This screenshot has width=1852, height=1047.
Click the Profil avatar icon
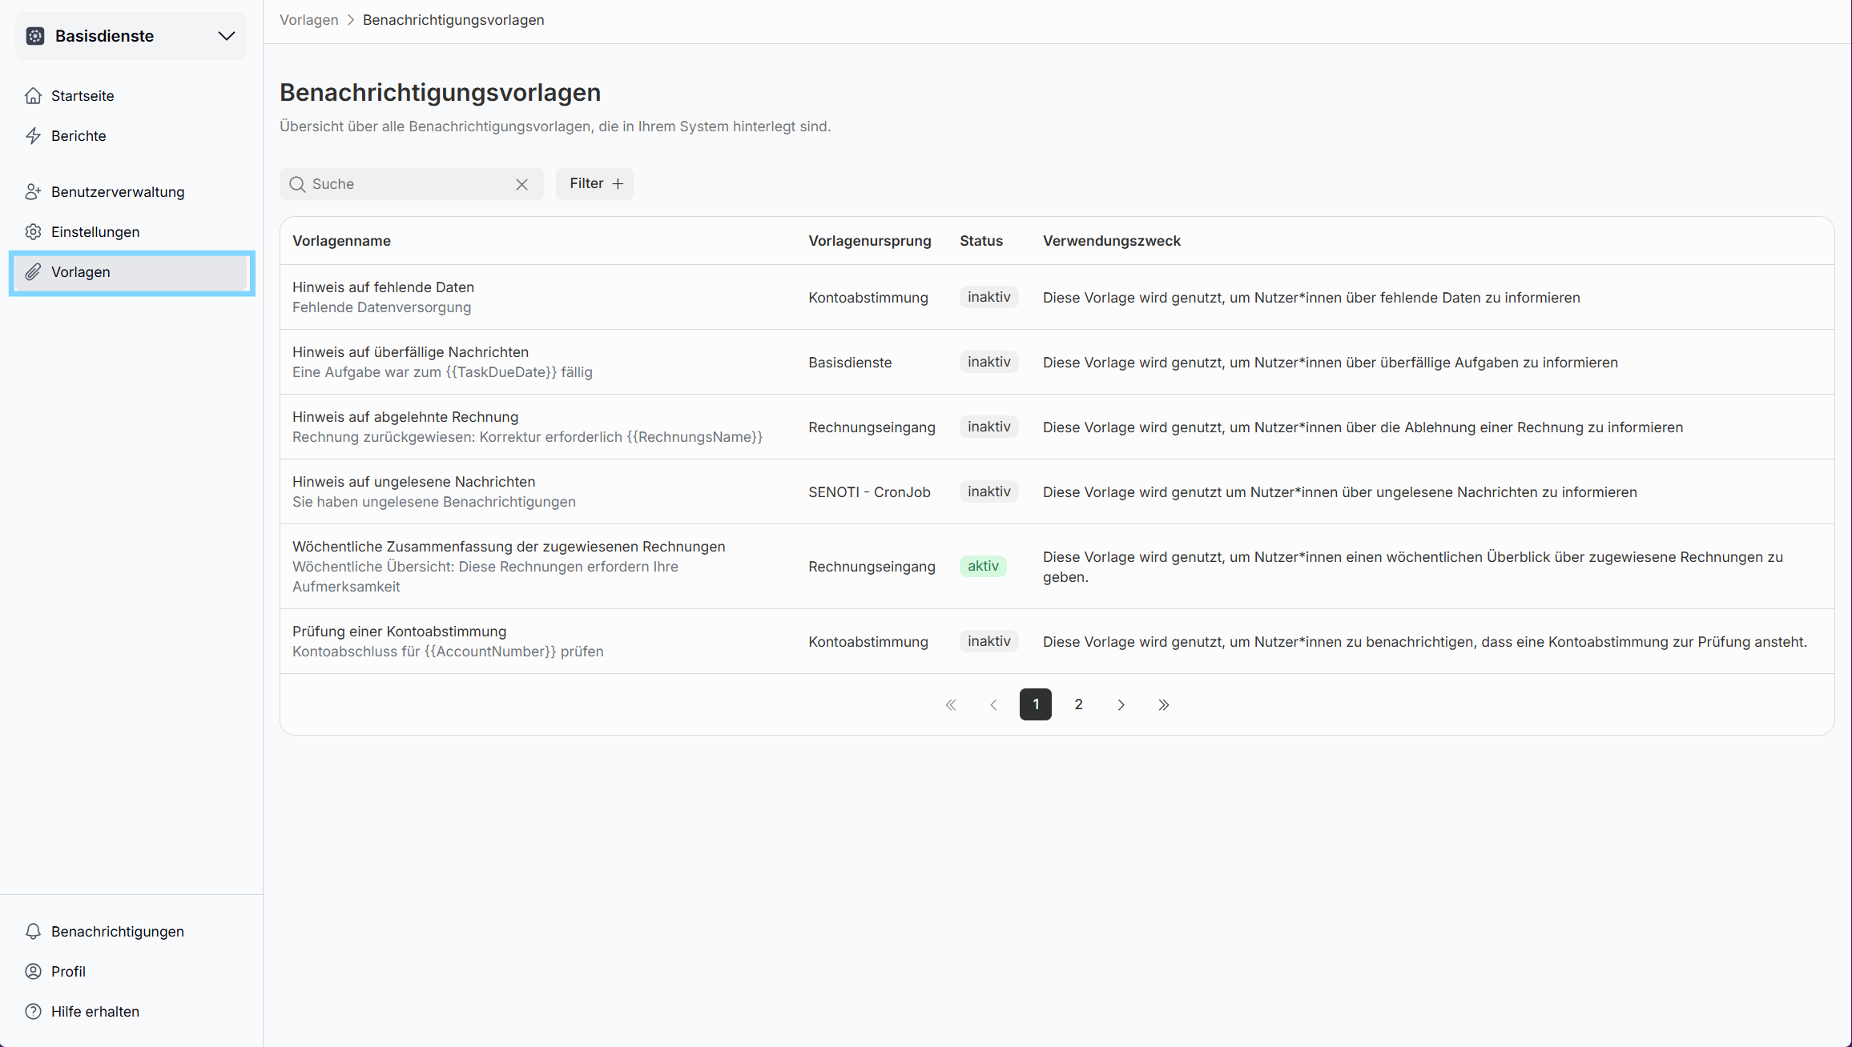(x=33, y=972)
